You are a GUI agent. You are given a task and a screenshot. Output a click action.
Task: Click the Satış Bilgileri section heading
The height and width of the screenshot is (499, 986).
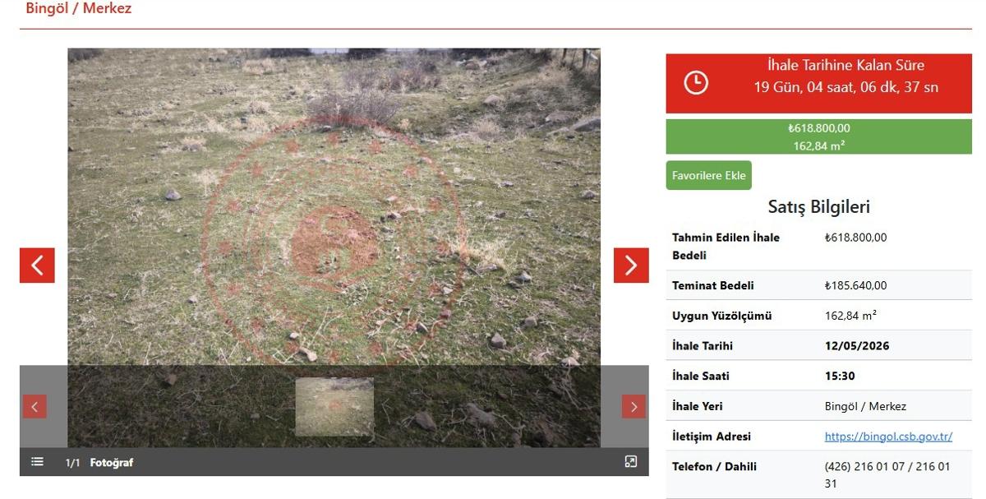tap(818, 207)
